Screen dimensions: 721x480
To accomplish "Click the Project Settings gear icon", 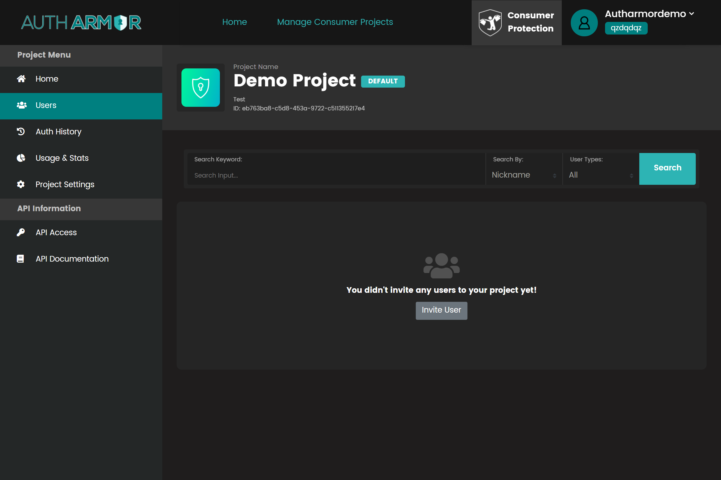I will (21, 184).
